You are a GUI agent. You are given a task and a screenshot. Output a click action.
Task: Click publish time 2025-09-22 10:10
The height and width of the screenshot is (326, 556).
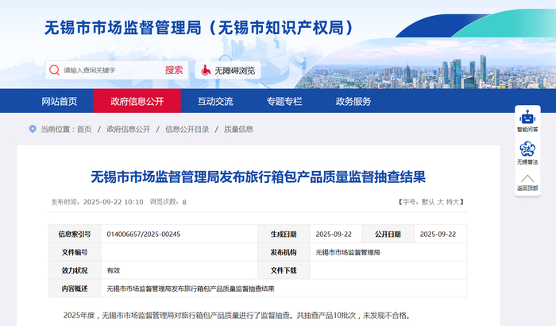tap(113, 202)
